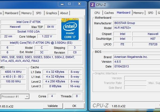
Task: Click the L1 Inst. 4 x 32 KBytes value
Action: tap(55, 77)
